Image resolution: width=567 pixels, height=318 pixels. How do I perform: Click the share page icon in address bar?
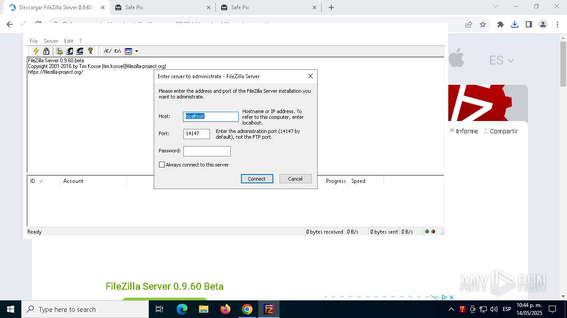click(469, 25)
